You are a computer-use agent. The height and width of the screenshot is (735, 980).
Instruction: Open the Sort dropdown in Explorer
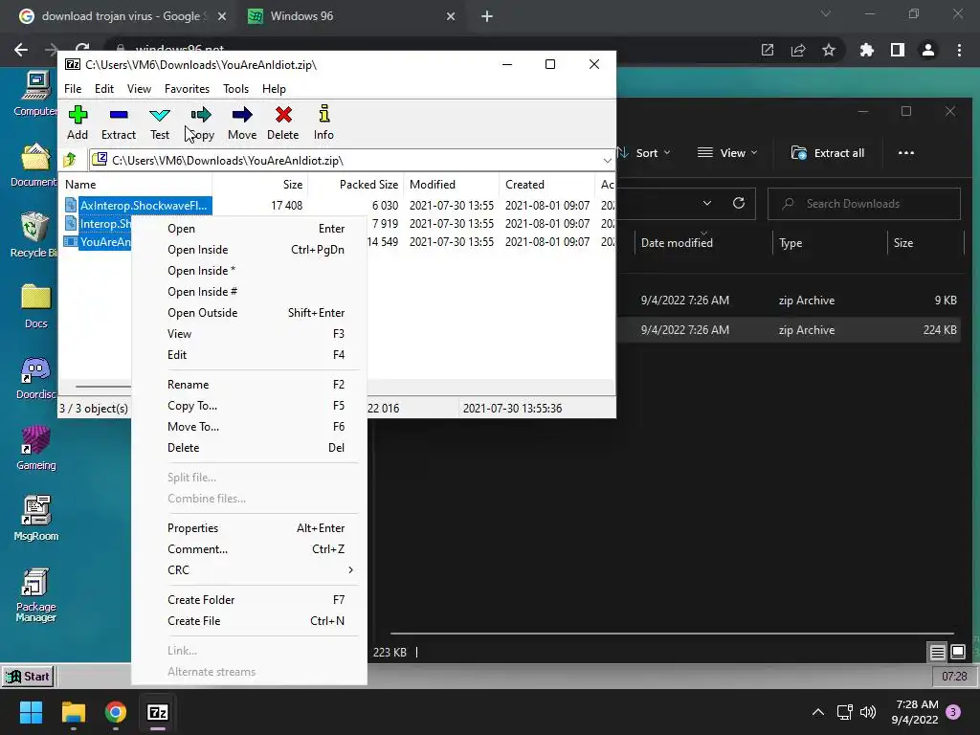click(644, 153)
